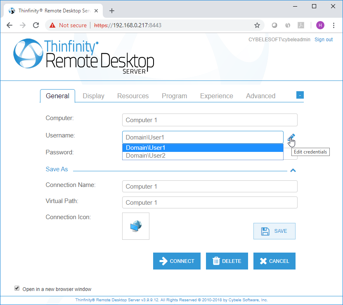Select the Thinfinity Remote Desktop browser tab
Screen dimensions: 343x305
53,11
